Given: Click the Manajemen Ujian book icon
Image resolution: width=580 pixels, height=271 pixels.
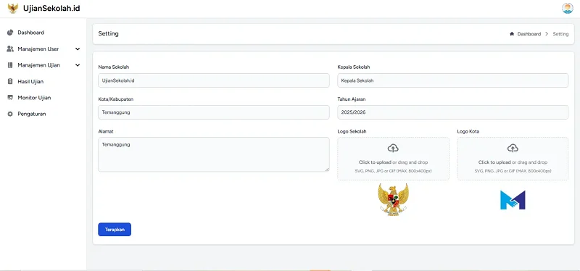Looking at the screenshot, I should (10, 65).
